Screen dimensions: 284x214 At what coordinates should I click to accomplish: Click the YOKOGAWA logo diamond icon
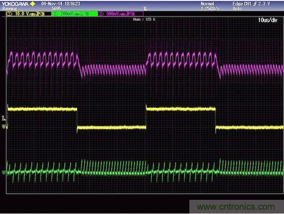click(x=33, y=3)
